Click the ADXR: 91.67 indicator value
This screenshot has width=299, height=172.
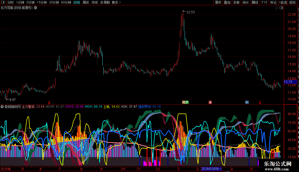point(55,107)
